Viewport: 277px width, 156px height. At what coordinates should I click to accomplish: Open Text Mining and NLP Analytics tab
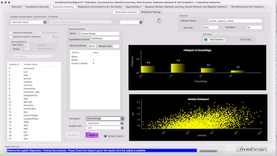point(247,7)
